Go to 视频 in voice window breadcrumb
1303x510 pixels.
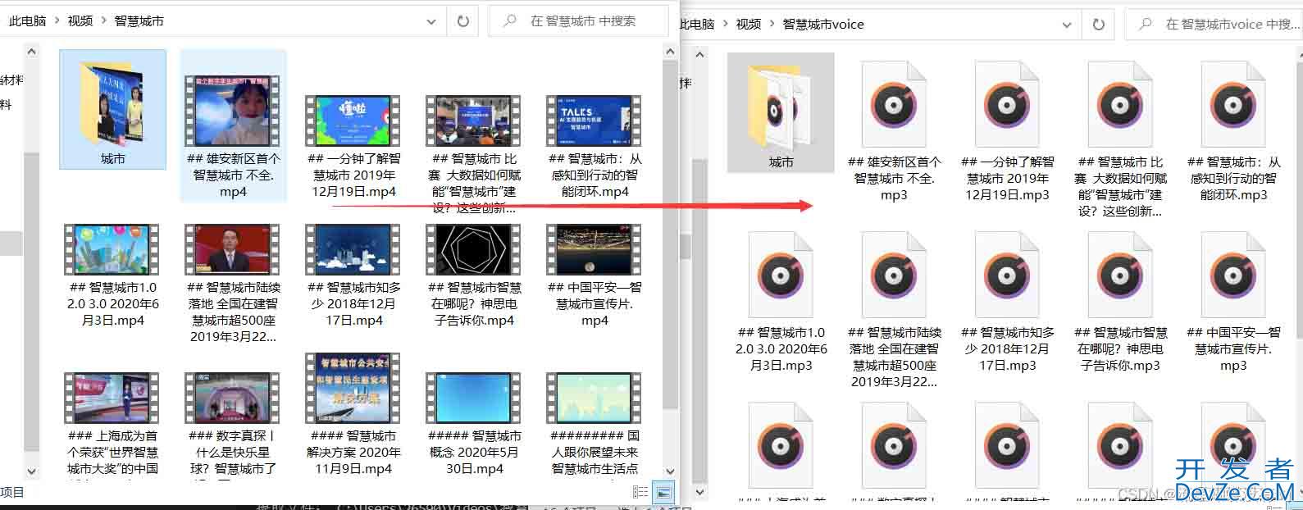(749, 25)
